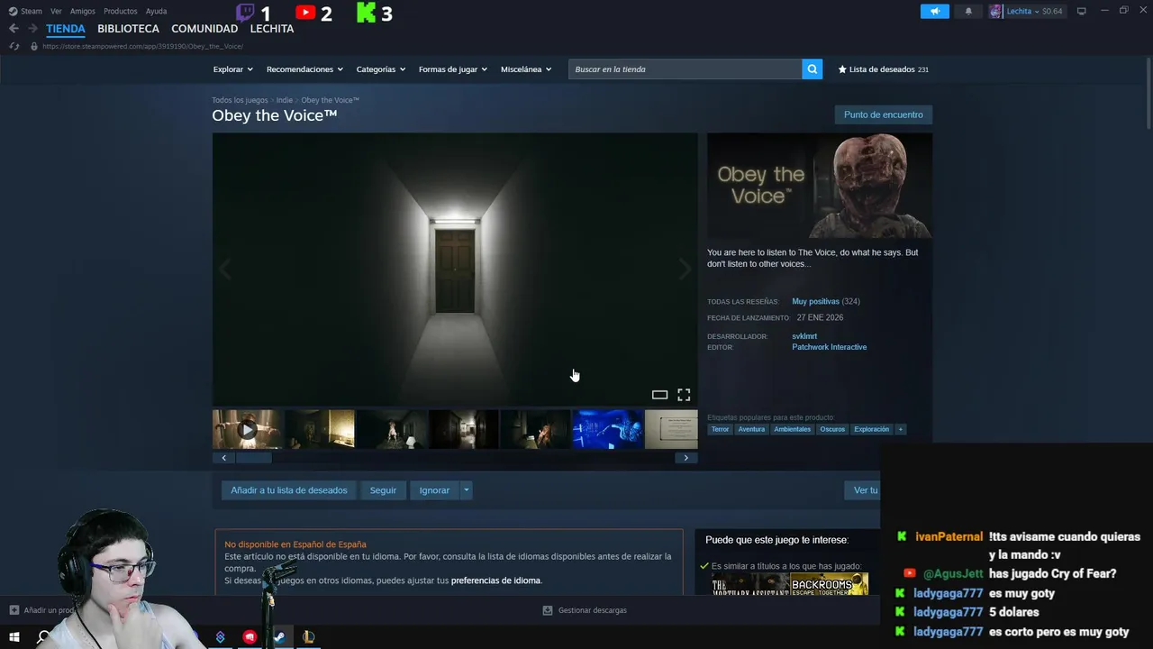Click the store URL address bar

click(x=142, y=46)
